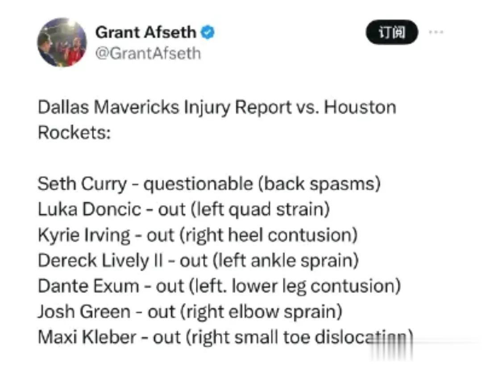Click the word 'Rockets:' in the tweet
482x366 pixels.
(74, 133)
